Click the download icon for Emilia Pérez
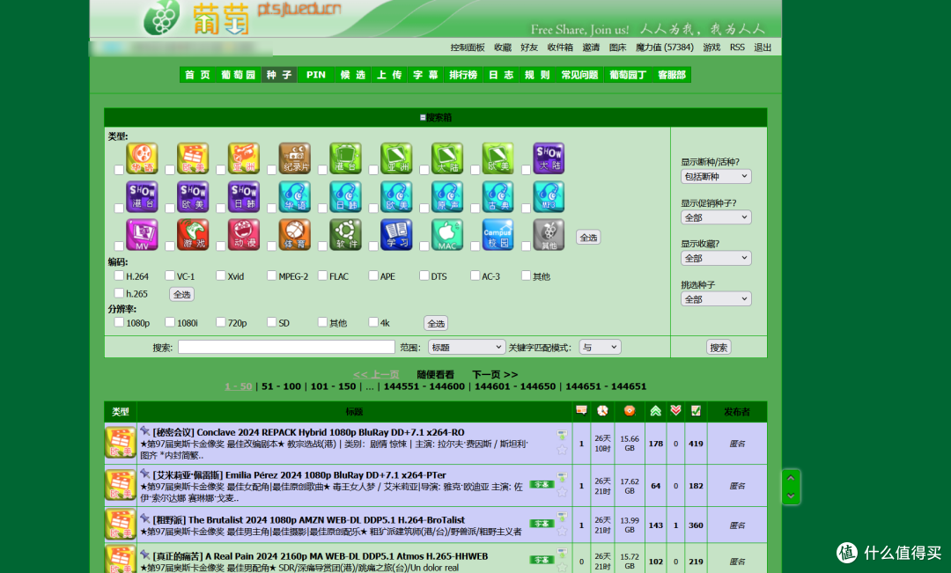 click(x=562, y=477)
